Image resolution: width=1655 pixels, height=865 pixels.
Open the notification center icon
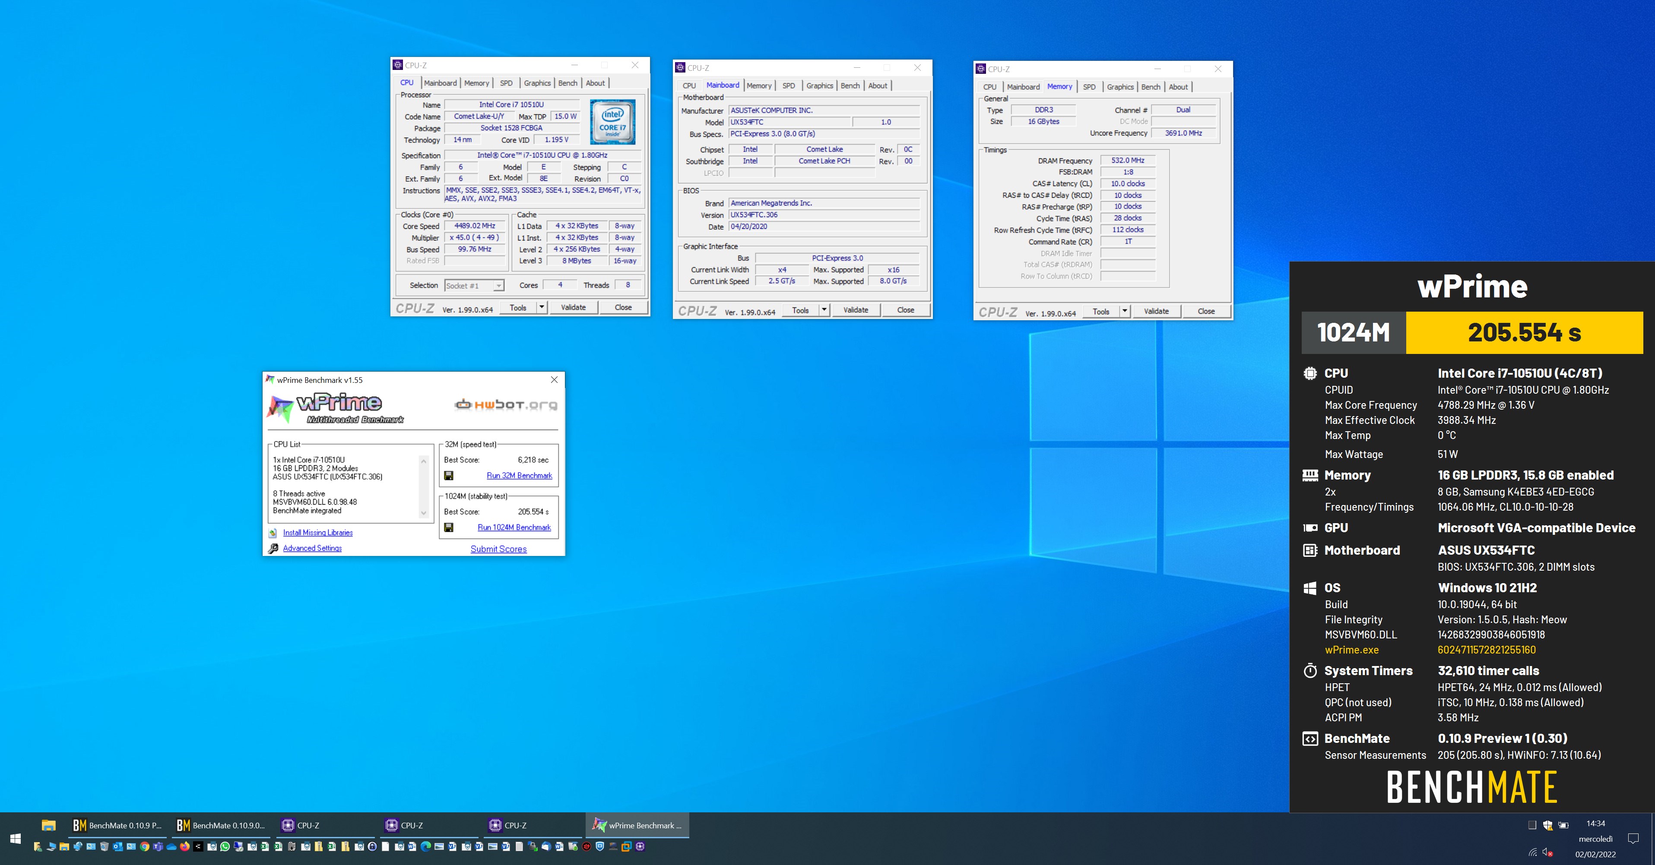(x=1633, y=839)
